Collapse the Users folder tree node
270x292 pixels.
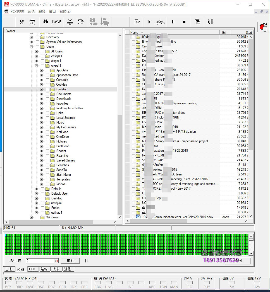[x=31, y=47]
